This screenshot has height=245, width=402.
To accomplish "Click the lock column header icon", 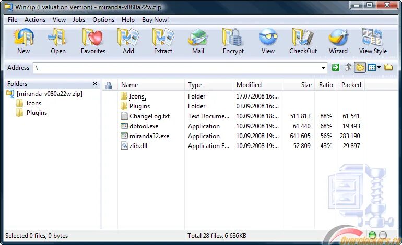I will pyautogui.click(x=109, y=85).
